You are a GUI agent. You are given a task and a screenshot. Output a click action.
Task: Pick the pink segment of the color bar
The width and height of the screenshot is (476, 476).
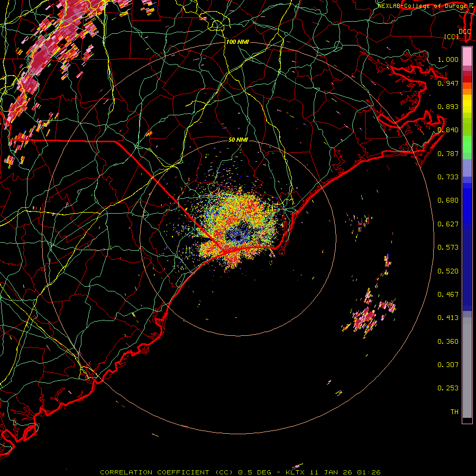coord(467,57)
